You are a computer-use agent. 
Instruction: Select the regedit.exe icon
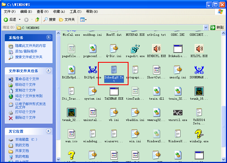click(x=135, y=49)
